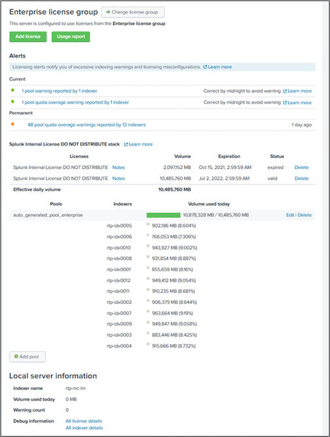The height and width of the screenshot is (437, 330).
Task: Open Notes for the expired license
Action: click(x=119, y=168)
